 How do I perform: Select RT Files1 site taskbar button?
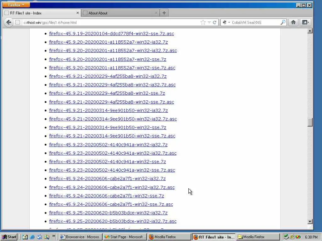214,237
